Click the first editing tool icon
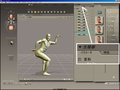 tap(29, 12)
